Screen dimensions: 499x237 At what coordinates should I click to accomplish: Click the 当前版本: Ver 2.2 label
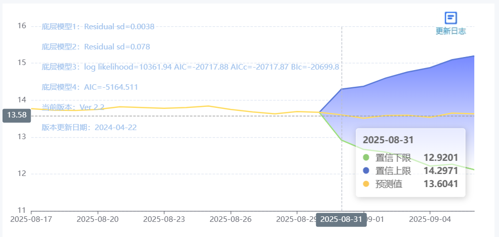(73, 107)
